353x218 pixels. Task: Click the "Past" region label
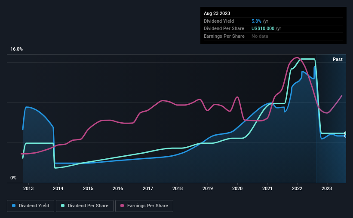[x=338, y=60]
